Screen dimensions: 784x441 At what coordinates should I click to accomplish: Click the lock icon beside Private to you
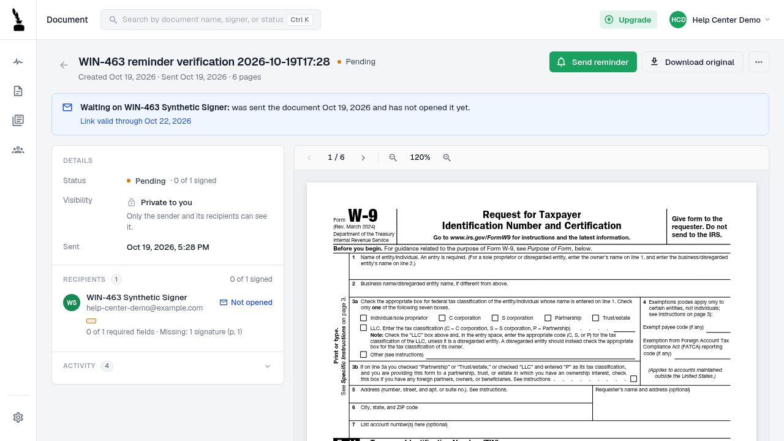click(x=131, y=202)
